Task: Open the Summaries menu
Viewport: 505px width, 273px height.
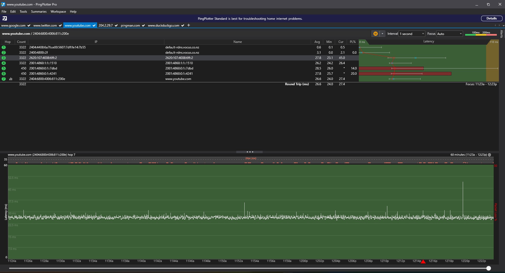Action: [x=39, y=12]
